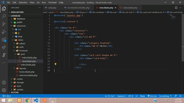Open the Extensions view
The height and width of the screenshot is (103, 184).
click(4, 39)
